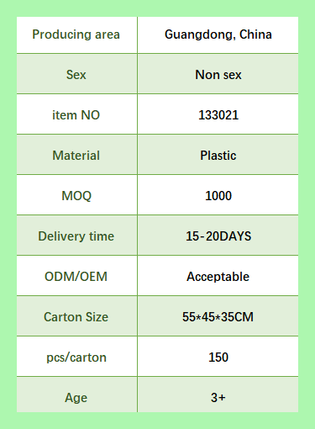Select the Plastic value cell
This screenshot has width=315, height=429.
[x=218, y=155]
